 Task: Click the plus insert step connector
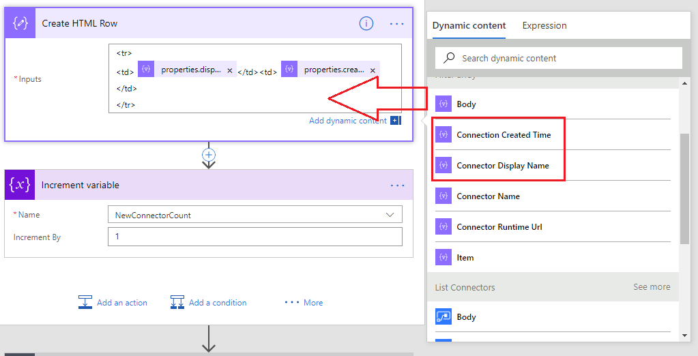tap(209, 155)
